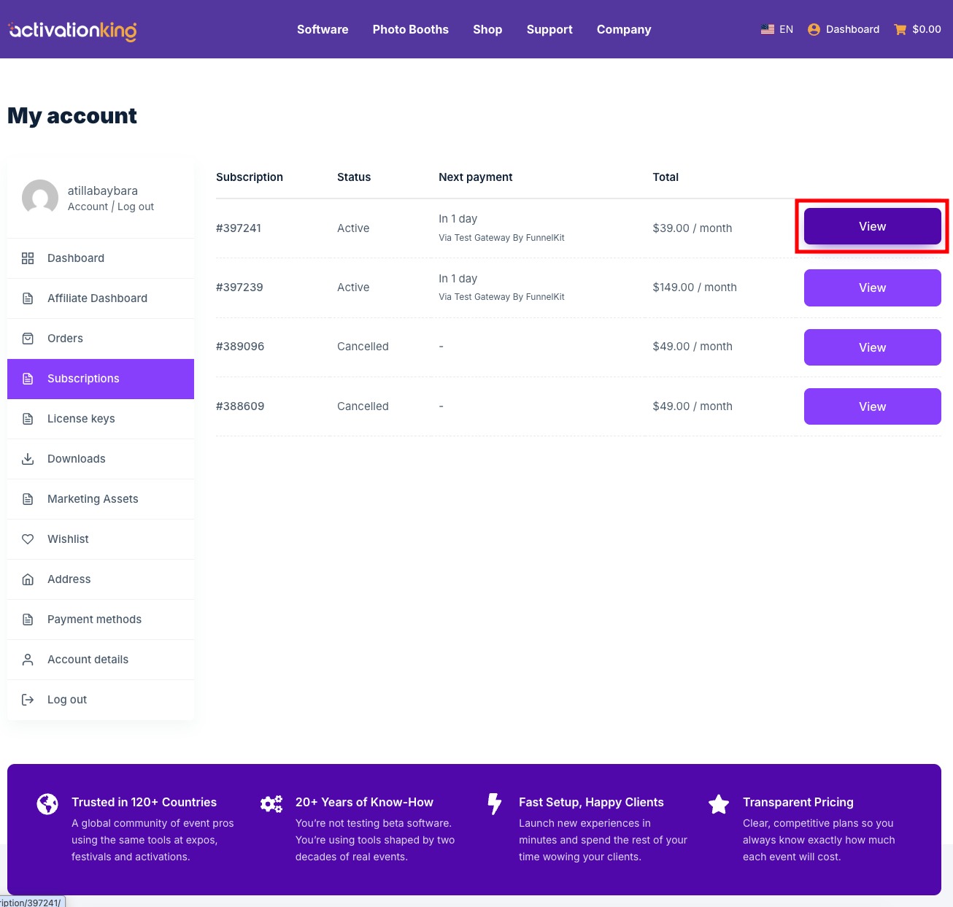The width and height of the screenshot is (953, 907).
Task: Open subscription #397241 number link
Action: pos(239,228)
